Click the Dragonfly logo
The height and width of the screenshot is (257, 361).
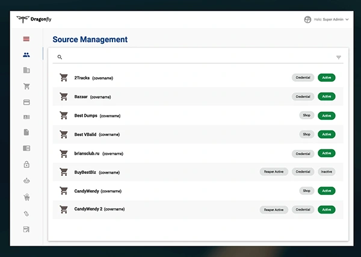click(x=34, y=19)
